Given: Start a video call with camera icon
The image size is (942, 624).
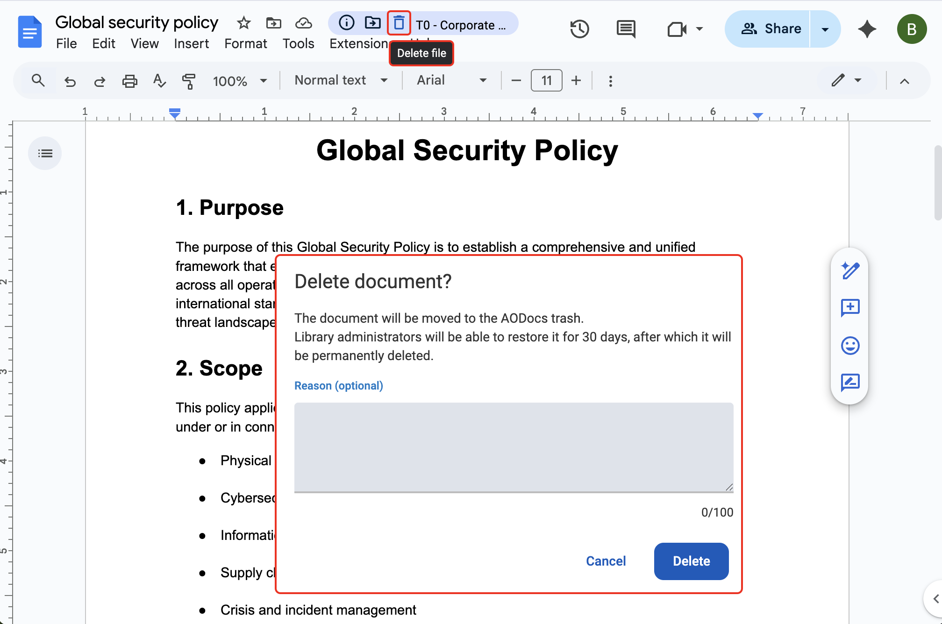Looking at the screenshot, I should point(677,29).
